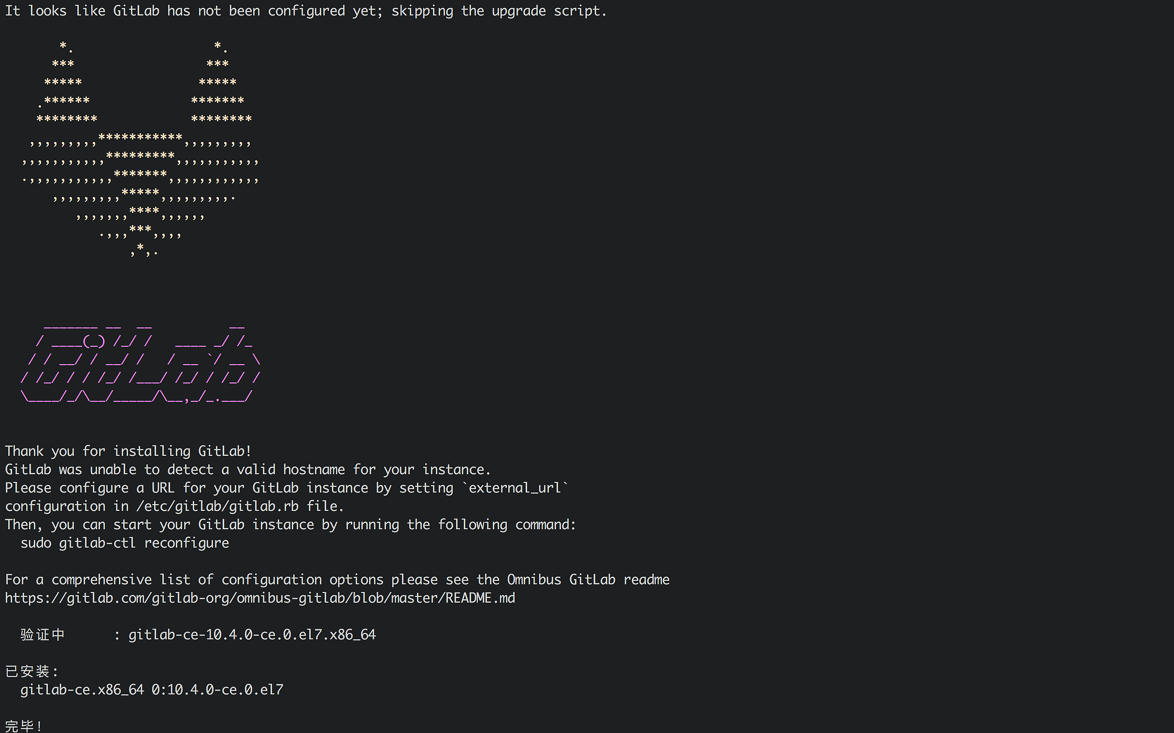Click the "Then, you can start your GitLab instance" line
Screen dimensions: 1174x733
point(290,524)
